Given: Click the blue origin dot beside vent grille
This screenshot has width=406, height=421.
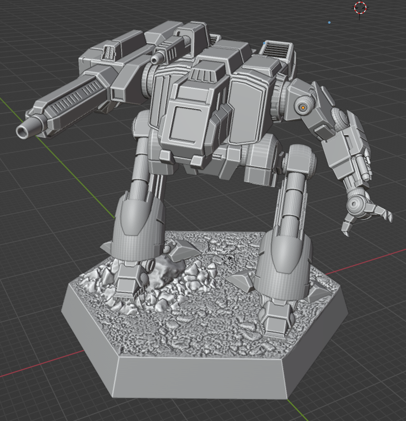Looking at the screenshot, I should 265,43.
